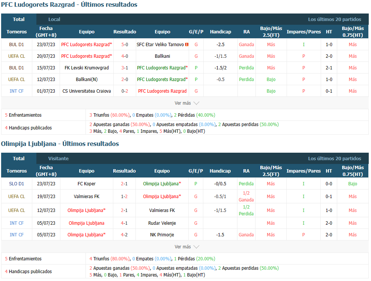
Task: Click Perdida RA value in Krumovgrad row
Action: pos(246,68)
